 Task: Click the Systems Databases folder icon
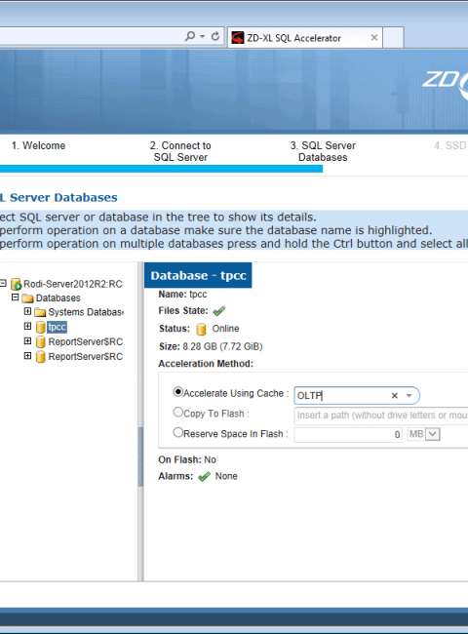(40, 312)
